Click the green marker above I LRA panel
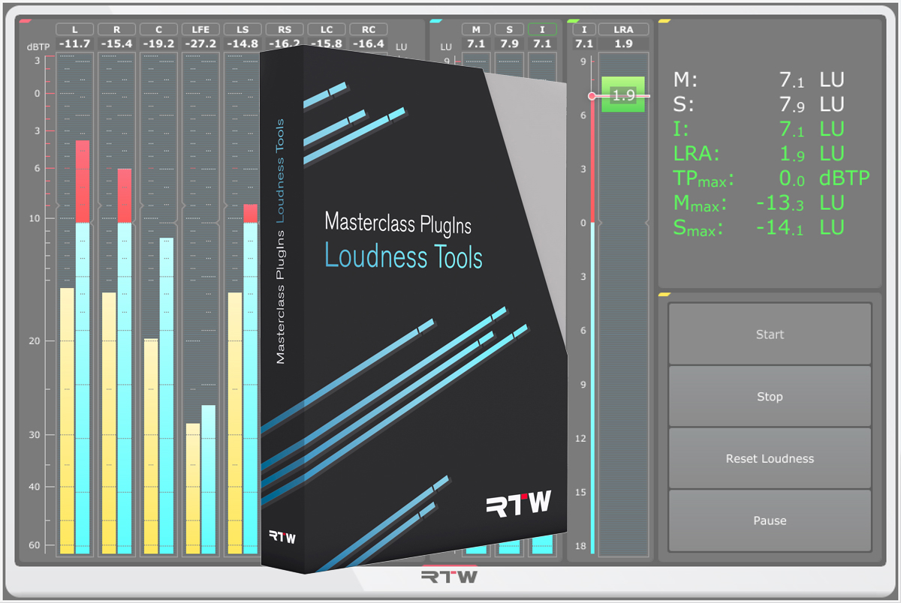901x603 pixels. (x=574, y=20)
